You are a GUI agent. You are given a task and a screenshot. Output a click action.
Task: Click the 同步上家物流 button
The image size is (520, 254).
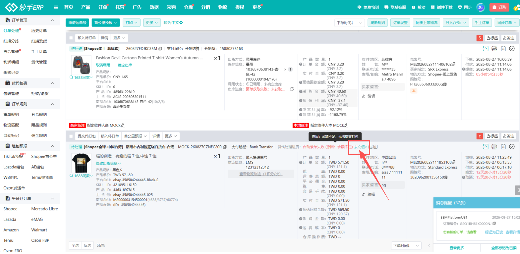click(x=427, y=23)
